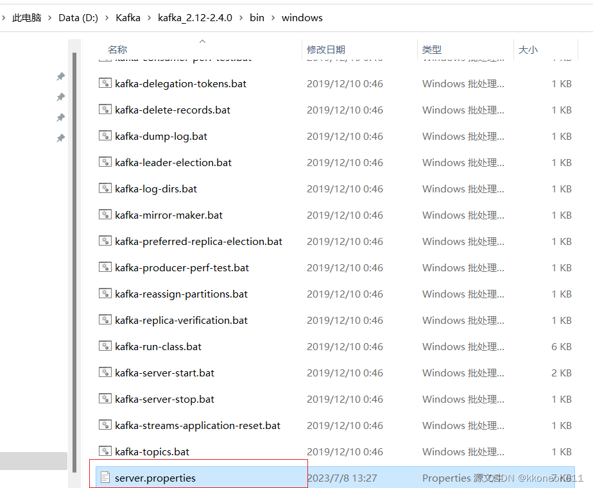This screenshot has width=593, height=488.
Task: Select the kafka-server-stop.bat file name
Action: point(165,399)
